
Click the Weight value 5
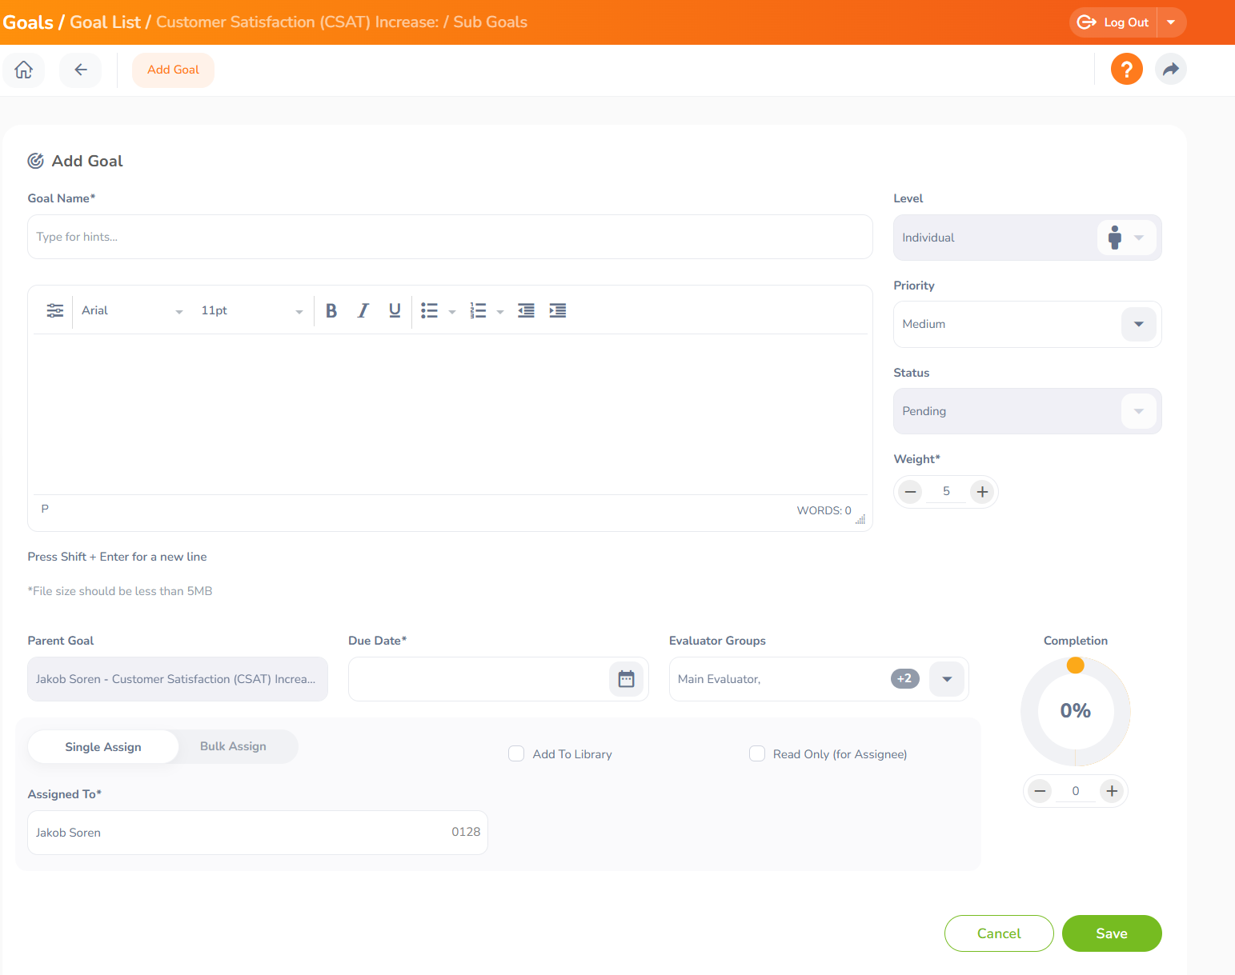[x=946, y=491]
